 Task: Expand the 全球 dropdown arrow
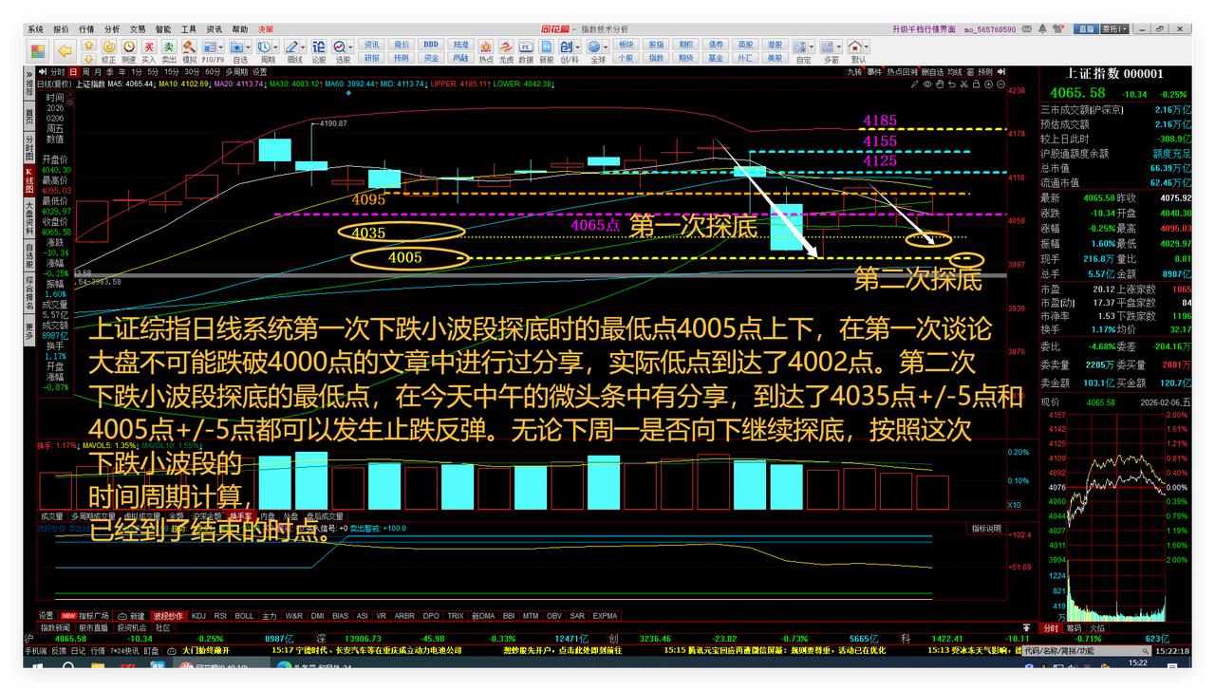coord(606,47)
